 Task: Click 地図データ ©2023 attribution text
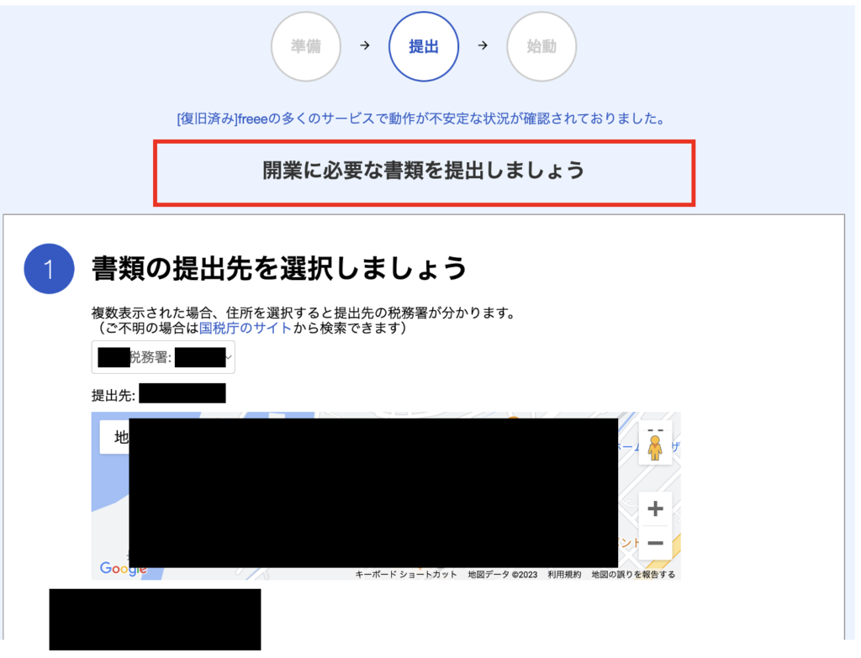click(502, 575)
